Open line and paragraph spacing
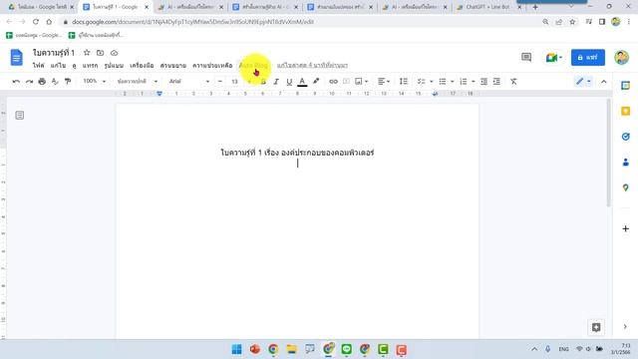The height and width of the screenshot is (359, 638). [403, 82]
